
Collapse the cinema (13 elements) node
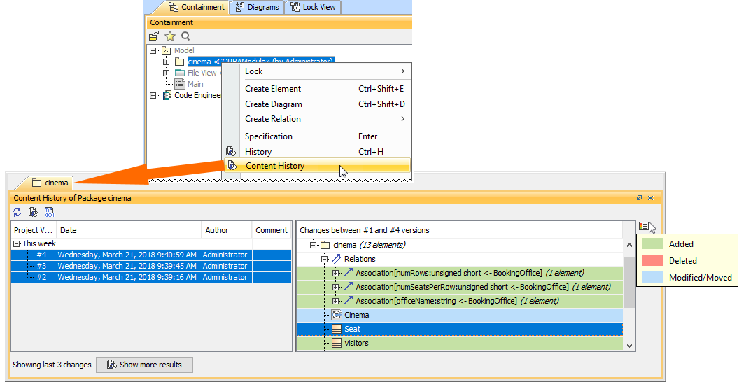313,245
